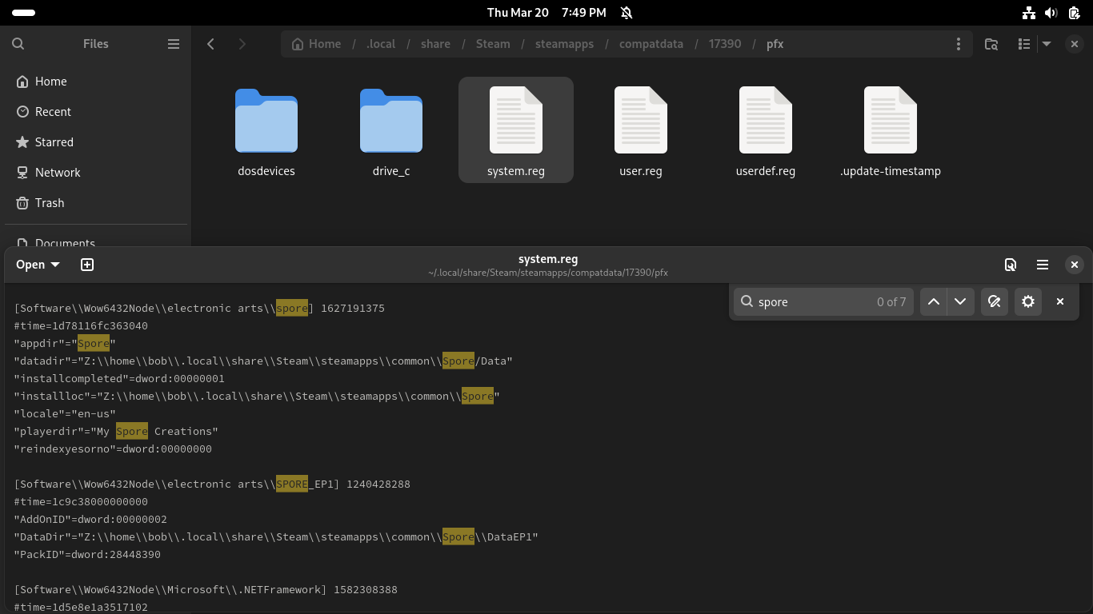Go back to previous folder

click(x=211, y=44)
